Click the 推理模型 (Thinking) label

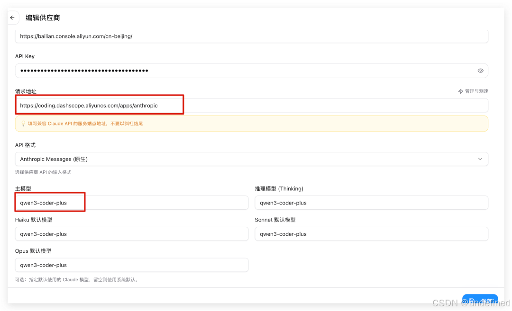click(279, 189)
